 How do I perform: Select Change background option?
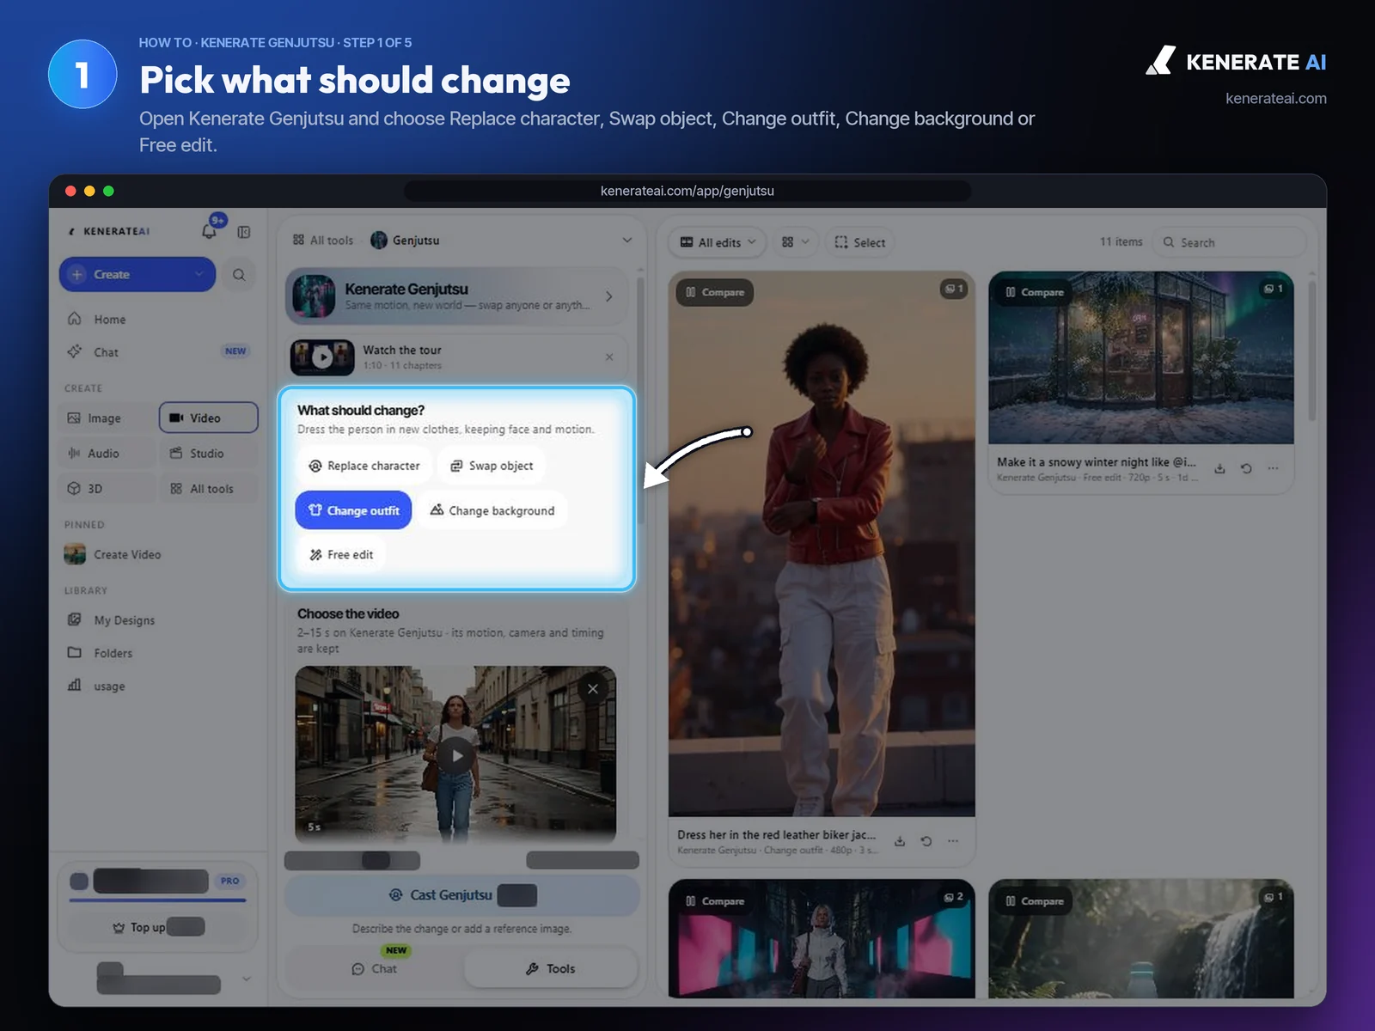(492, 510)
